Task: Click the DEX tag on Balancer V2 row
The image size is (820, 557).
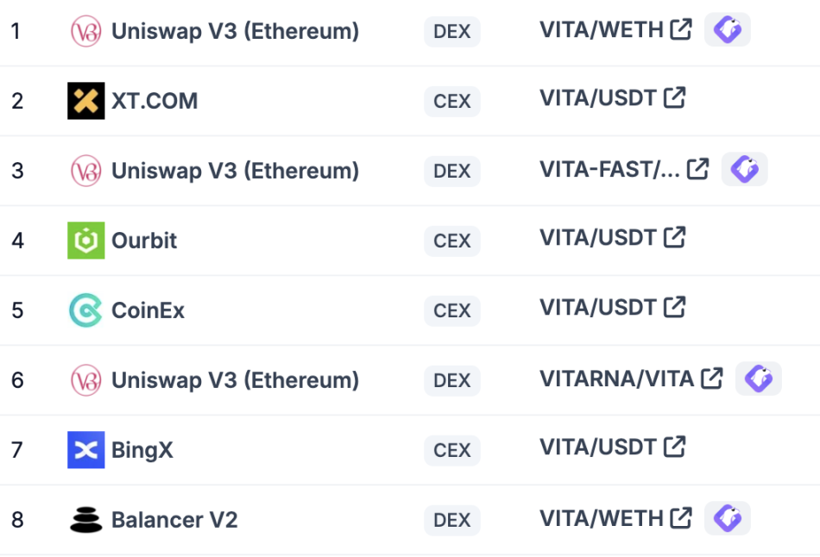Action: tap(451, 520)
